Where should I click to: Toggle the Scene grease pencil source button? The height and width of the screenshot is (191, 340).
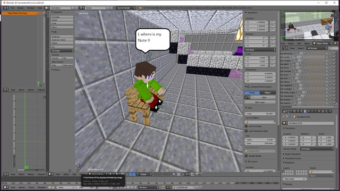(x=252, y=93)
